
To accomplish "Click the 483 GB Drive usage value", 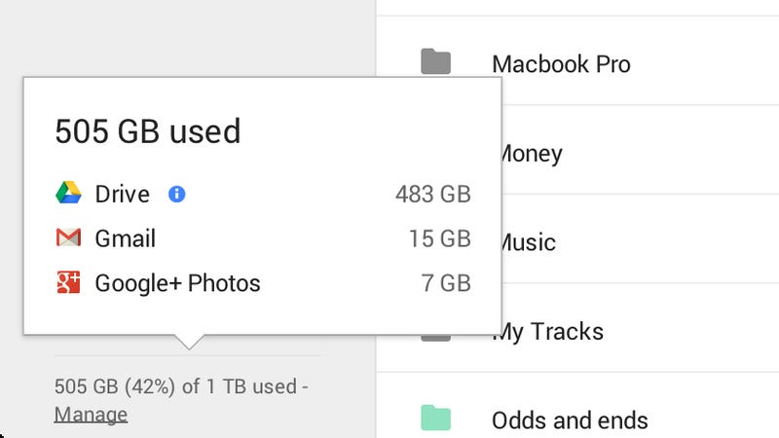I will [433, 194].
